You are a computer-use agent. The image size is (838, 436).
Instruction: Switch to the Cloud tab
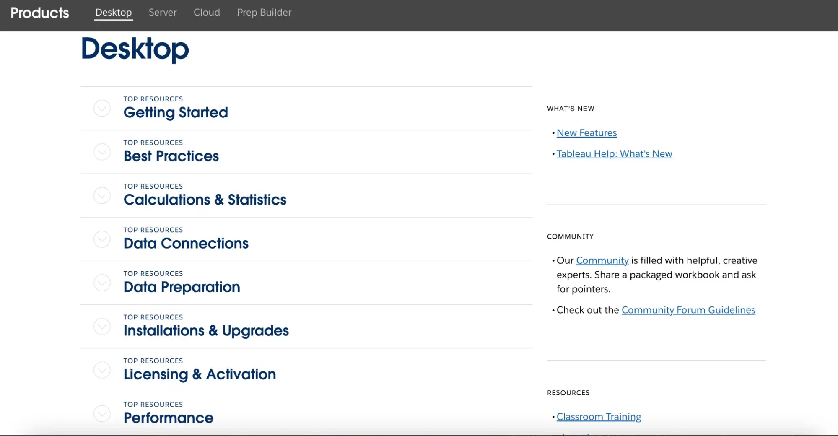coord(207,13)
